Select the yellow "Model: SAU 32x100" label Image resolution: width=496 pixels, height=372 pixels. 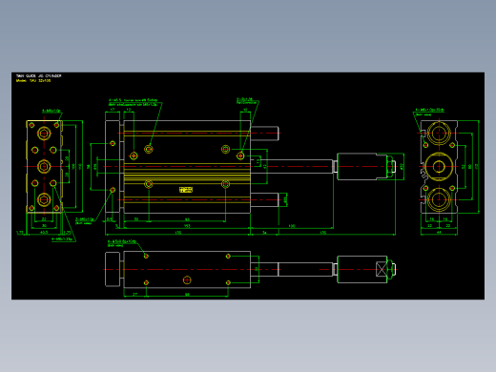[x=33, y=81]
